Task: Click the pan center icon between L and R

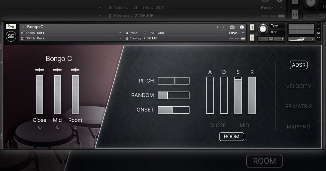Action: tap(271, 39)
